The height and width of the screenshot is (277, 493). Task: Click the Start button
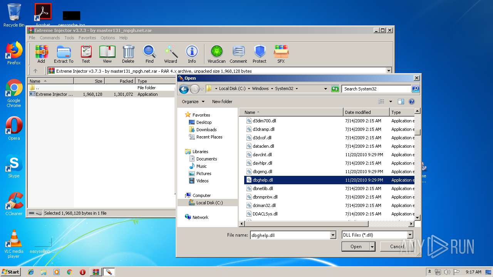click(x=10, y=272)
